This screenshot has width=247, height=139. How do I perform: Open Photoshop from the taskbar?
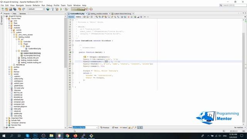(x=36, y=136)
